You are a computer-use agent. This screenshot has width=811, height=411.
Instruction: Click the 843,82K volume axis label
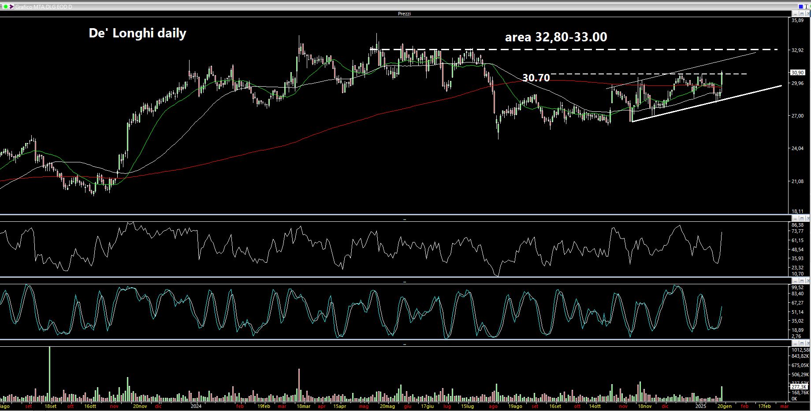(x=800, y=356)
